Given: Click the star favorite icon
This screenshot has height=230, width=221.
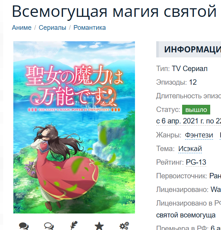Looking at the screenshot, I should click(x=99, y=226).
